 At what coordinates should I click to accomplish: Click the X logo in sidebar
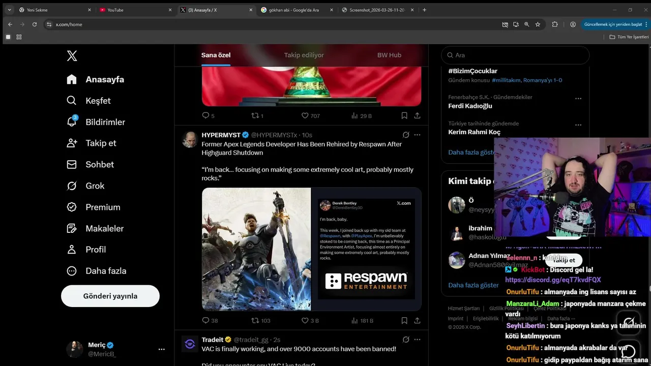click(72, 55)
